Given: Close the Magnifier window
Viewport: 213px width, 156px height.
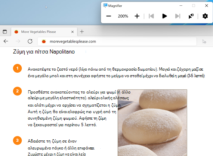Looking at the screenshot, I should point(206,6).
